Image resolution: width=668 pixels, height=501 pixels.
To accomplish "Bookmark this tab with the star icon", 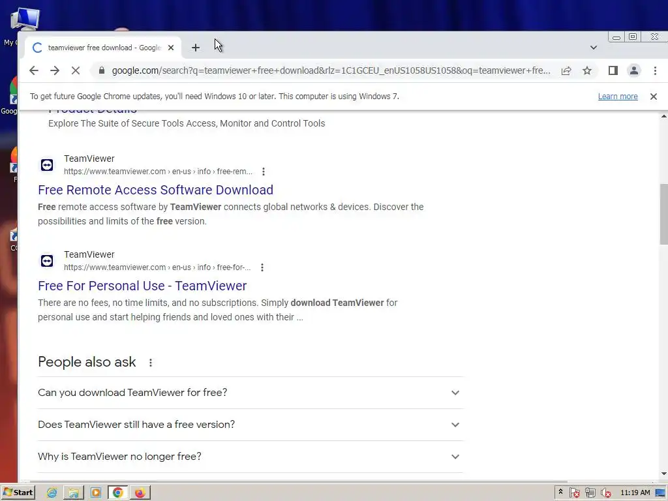I will tap(587, 70).
